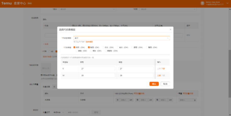This screenshot has height=116, width=231.
Task: Uncheck the 肩宽 (CM) checkbox
Action: pyautogui.click(x=75, y=47)
